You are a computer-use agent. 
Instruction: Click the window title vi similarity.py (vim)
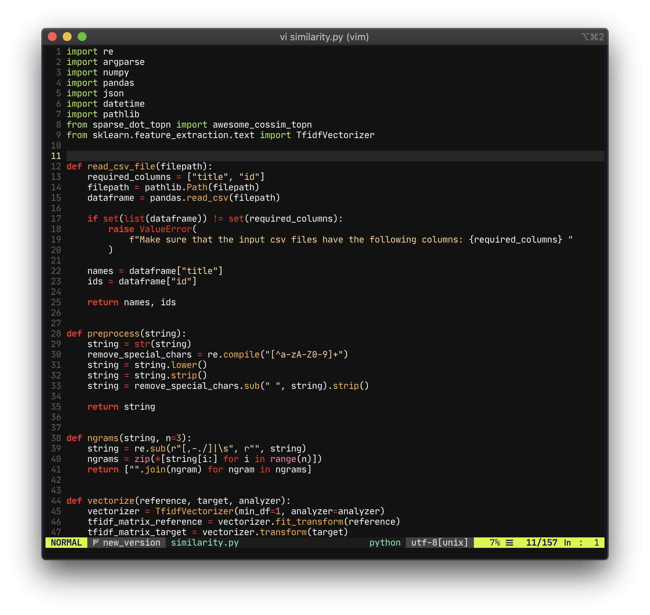tap(324, 37)
